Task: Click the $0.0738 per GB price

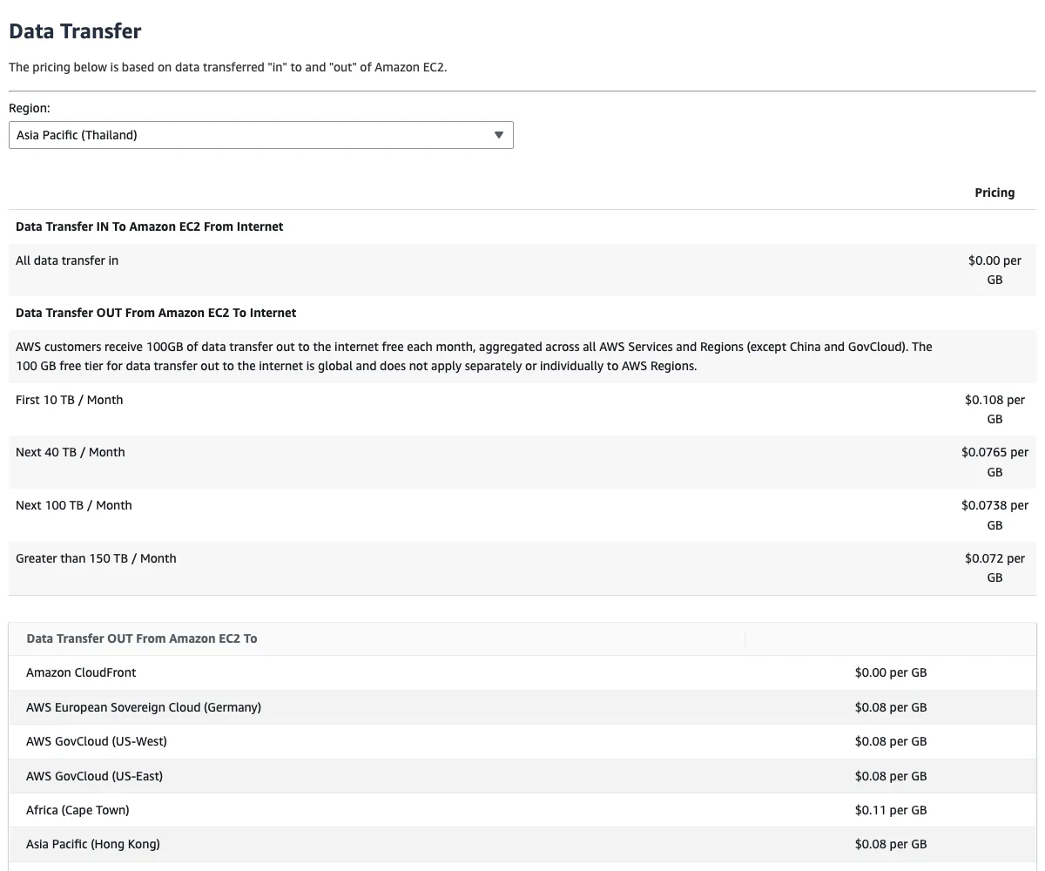Action: (994, 515)
